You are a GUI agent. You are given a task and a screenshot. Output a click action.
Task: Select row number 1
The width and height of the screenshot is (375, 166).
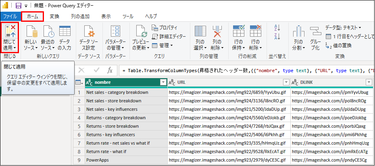pos(80,92)
